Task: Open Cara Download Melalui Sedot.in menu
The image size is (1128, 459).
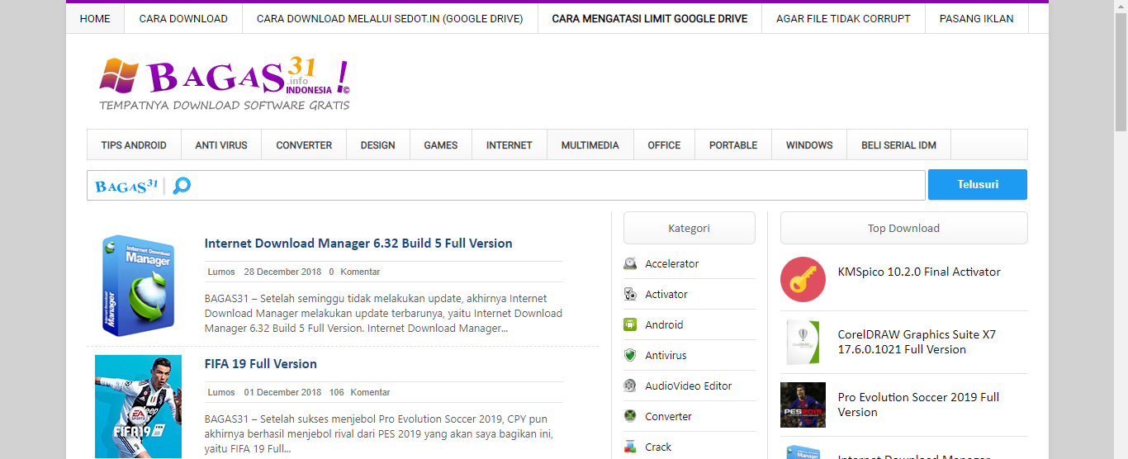Action: point(390,18)
